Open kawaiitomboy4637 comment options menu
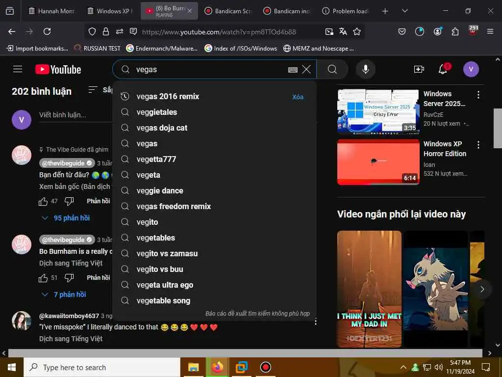This screenshot has height=377, width=502. 316,322
